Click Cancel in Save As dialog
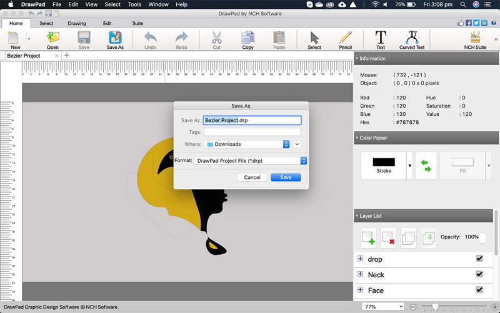This screenshot has height=313, width=500. 252,178
